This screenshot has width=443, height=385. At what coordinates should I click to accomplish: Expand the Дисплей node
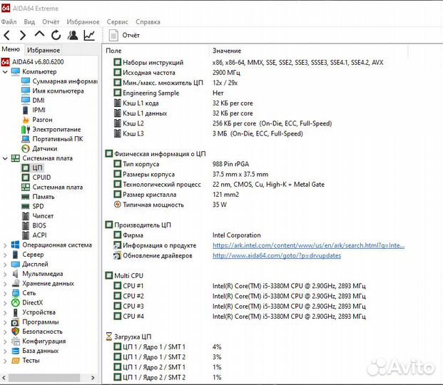click(5, 265)
